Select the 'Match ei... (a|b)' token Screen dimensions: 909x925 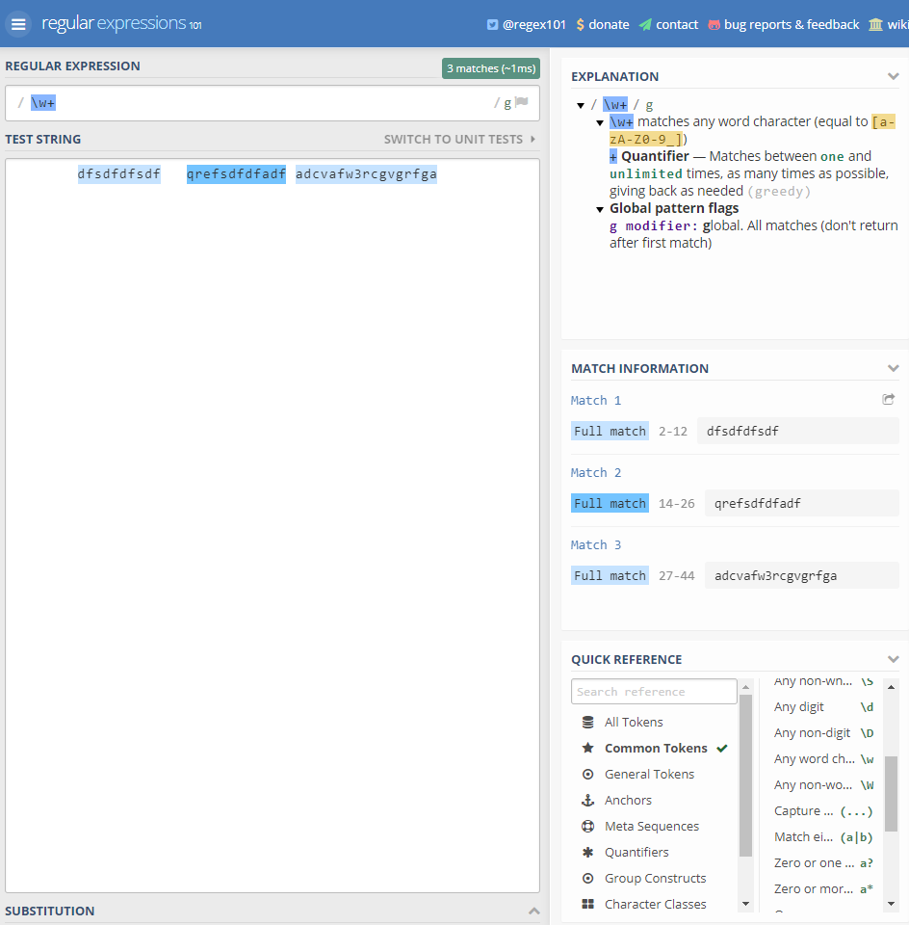[x=823, y=836]
